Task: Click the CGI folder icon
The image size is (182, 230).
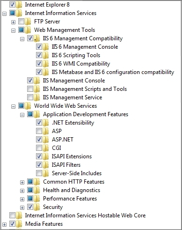Action: coord(46,148)
